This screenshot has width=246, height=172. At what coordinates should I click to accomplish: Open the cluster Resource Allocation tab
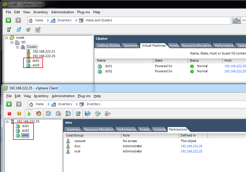pos(196,46)
